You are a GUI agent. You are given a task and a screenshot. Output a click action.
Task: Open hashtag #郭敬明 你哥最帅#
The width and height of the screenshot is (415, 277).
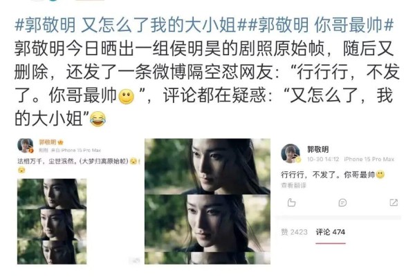[x=320, y=25]
